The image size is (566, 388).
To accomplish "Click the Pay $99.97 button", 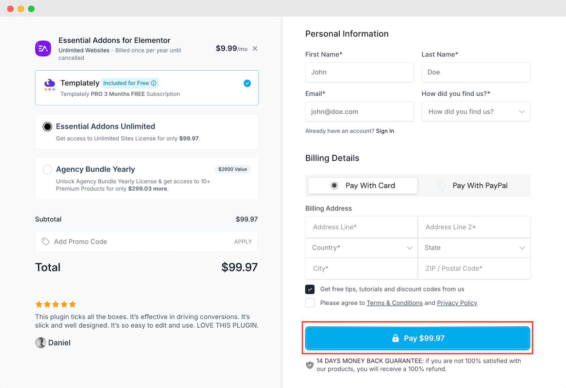I will click(x=418, y=338).
